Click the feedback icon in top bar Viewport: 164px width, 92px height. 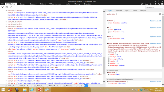pos(159,4)
